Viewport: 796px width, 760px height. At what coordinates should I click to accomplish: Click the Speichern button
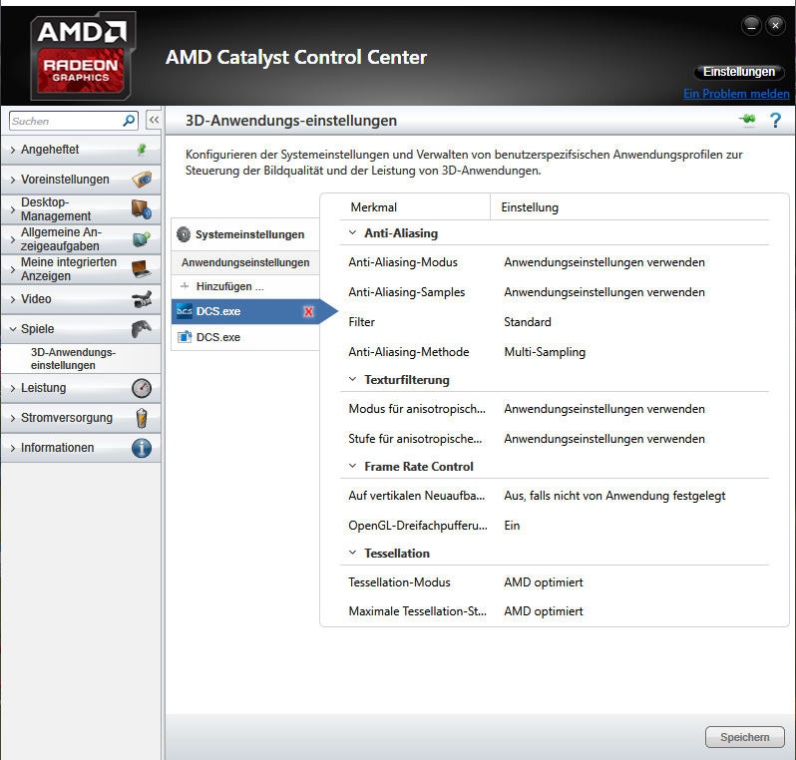(745, 737)
